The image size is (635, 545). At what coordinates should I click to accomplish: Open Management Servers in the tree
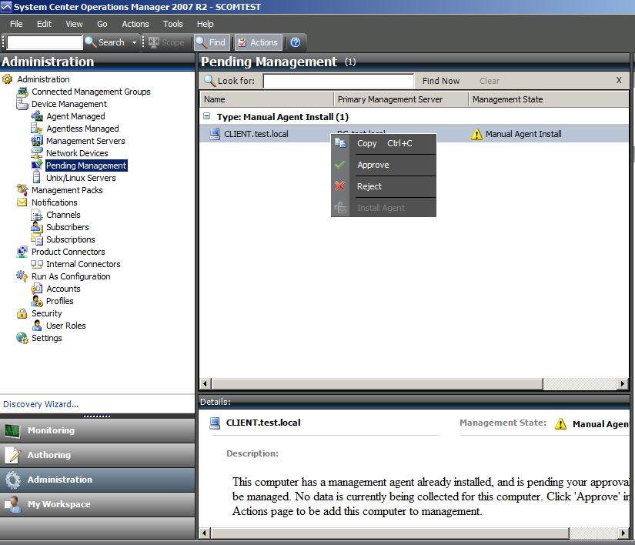coord(85,141)
